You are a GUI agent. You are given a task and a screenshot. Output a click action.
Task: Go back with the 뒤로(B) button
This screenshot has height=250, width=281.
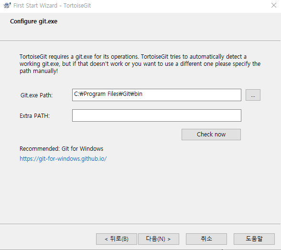(x=117, y=239)
